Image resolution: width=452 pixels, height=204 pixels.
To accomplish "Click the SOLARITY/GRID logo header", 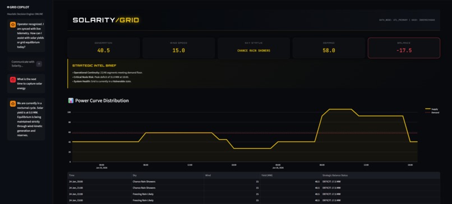I will (106, 20).
